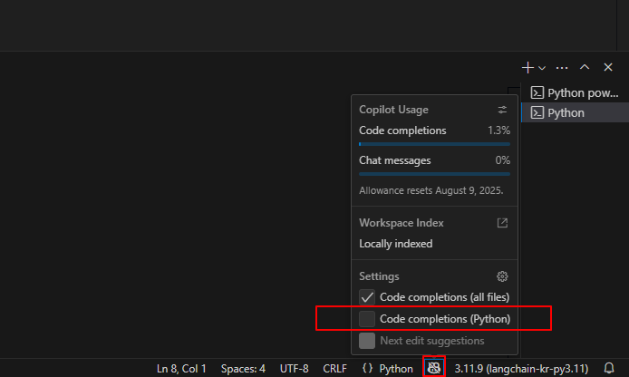629x377 pixels.
Task: Open Copilot usage settings sliders icon
Action: 502,110
